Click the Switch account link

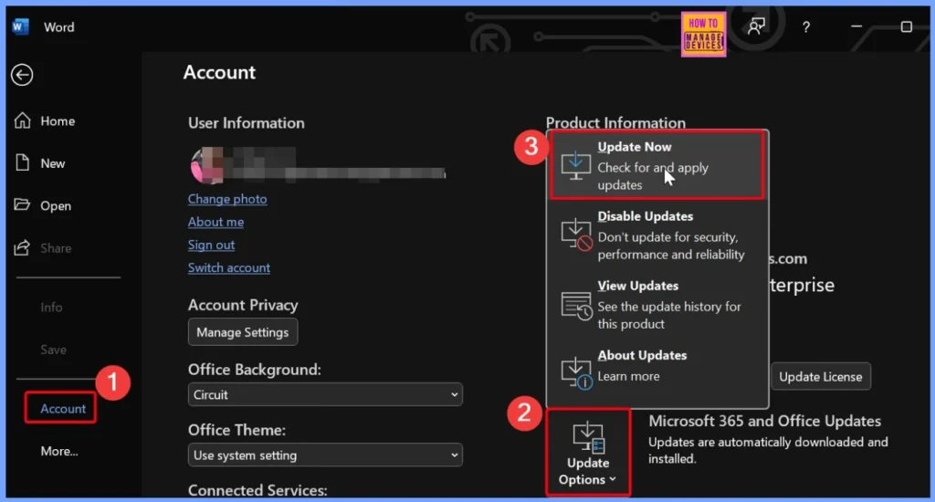[x=229, y=267]
